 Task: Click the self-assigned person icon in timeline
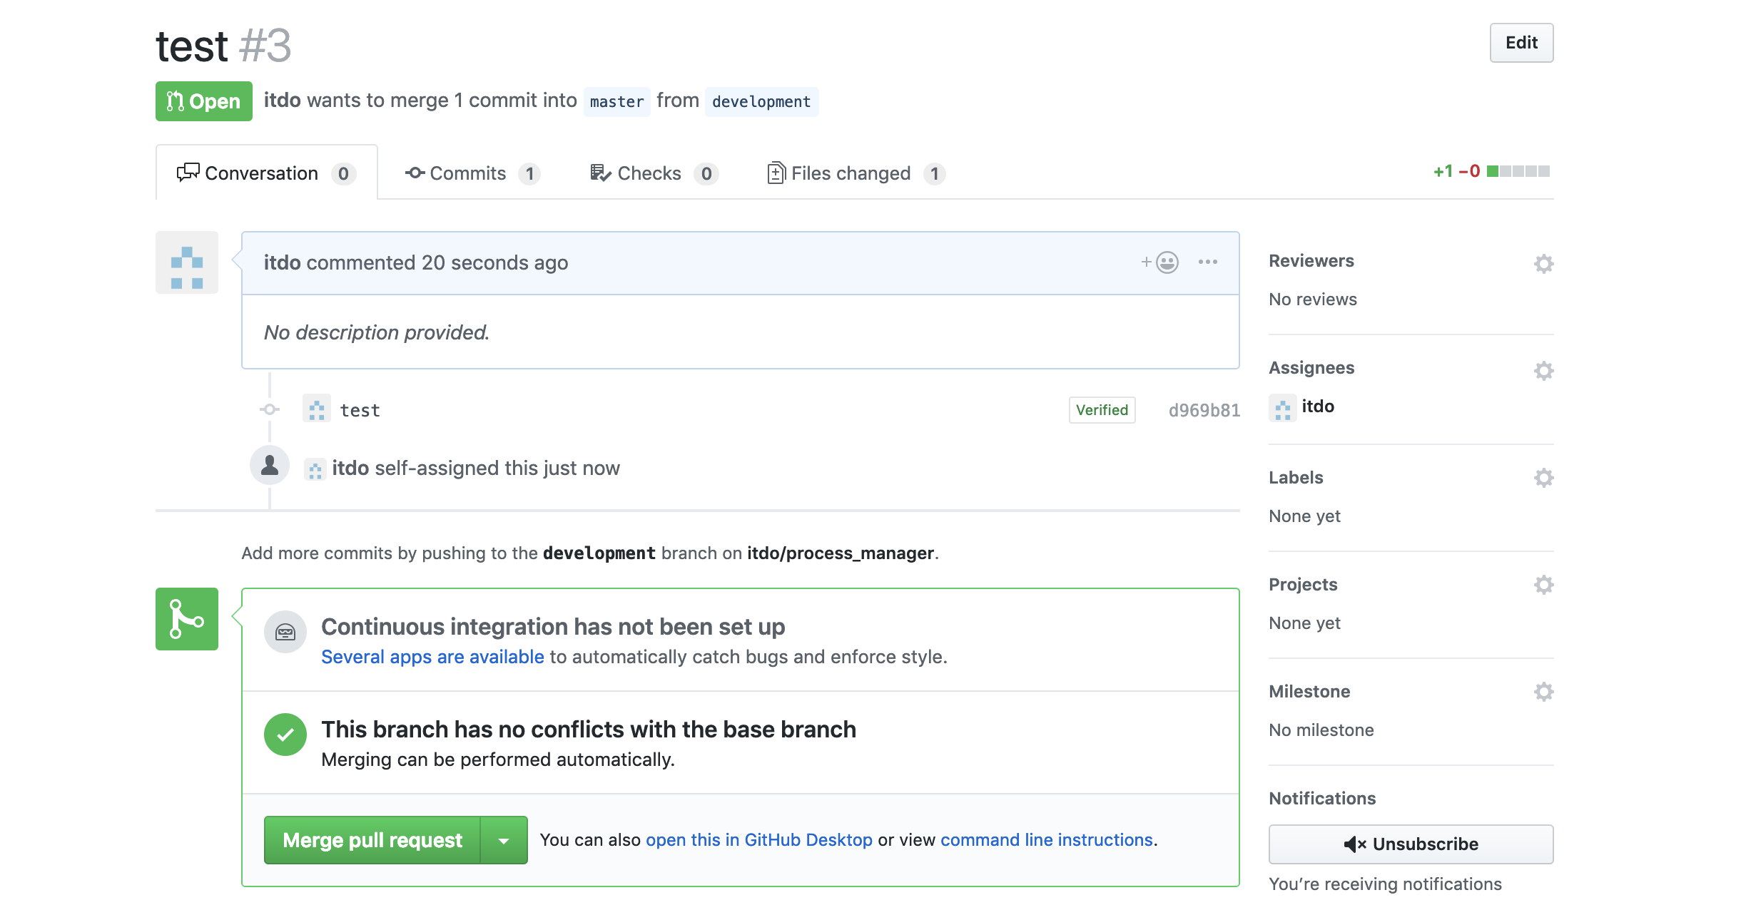[x=270, y=465]
